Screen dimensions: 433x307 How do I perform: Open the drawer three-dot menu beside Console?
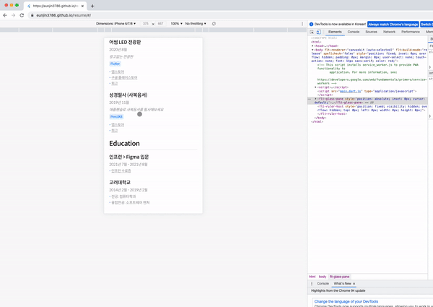(x=312, y=283)
